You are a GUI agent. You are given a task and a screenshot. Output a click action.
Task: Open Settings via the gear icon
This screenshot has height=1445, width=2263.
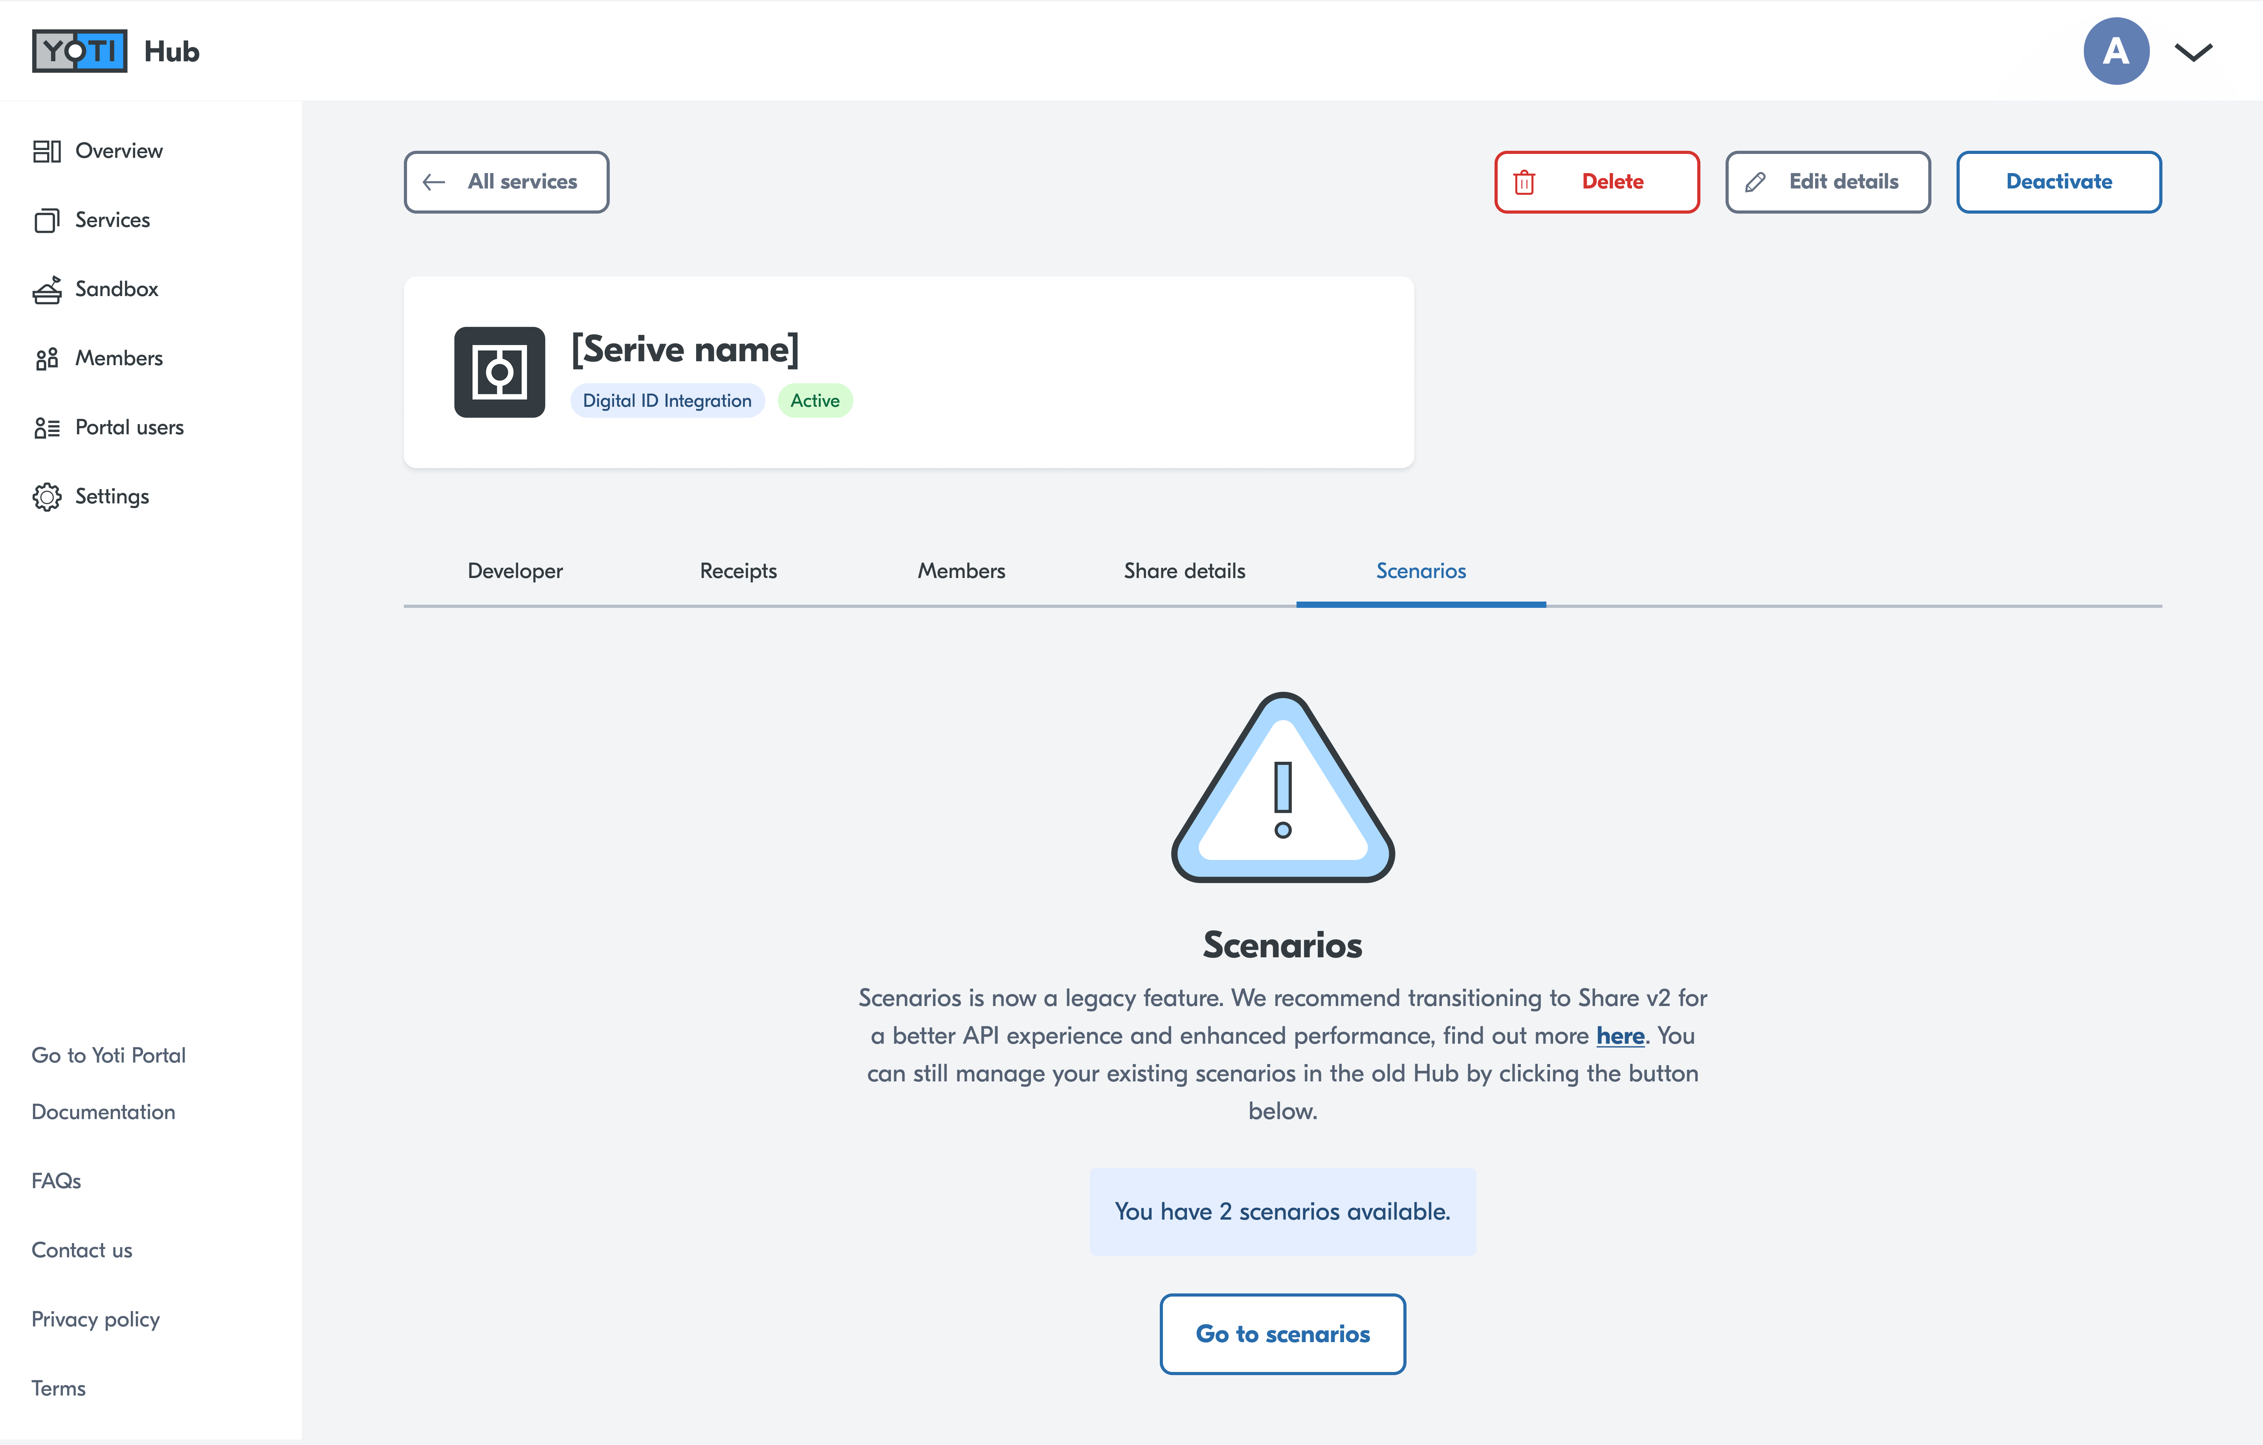click(47, 497)
